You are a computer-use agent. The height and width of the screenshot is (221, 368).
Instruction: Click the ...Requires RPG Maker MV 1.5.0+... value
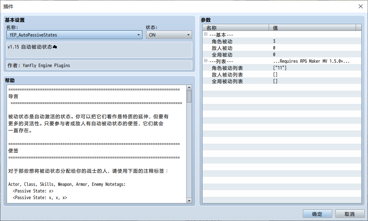(311, 61)
